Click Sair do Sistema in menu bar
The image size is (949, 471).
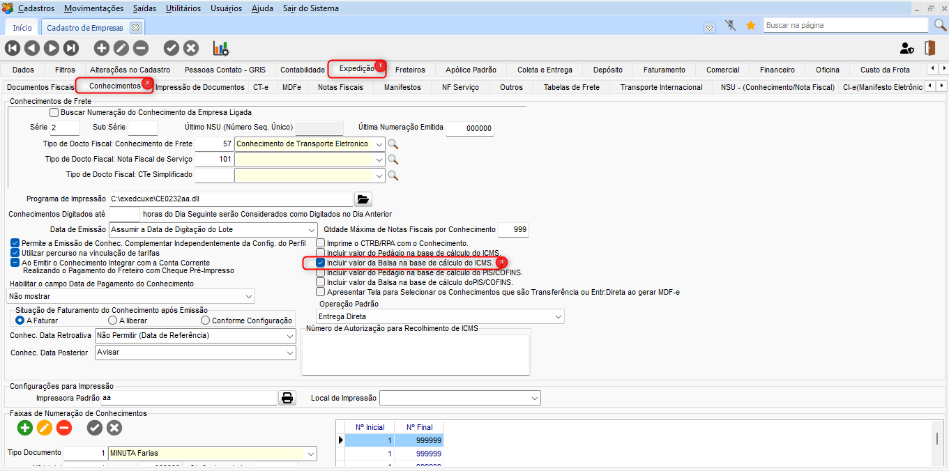click(310, 8)
